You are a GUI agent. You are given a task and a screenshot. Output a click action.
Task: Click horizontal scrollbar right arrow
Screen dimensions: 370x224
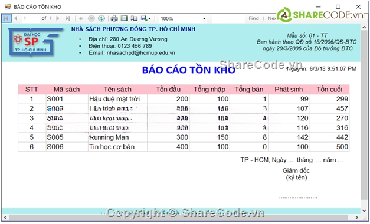click(357, 218)
